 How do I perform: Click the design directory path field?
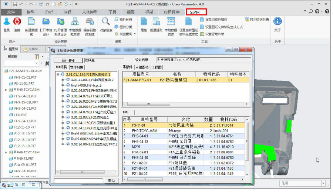[204, 60]
